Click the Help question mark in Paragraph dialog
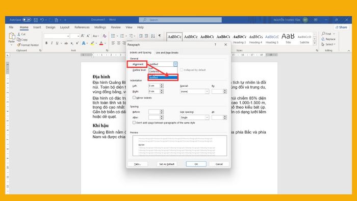The height and width of the screenshot is (201, 357). [215, 44]
